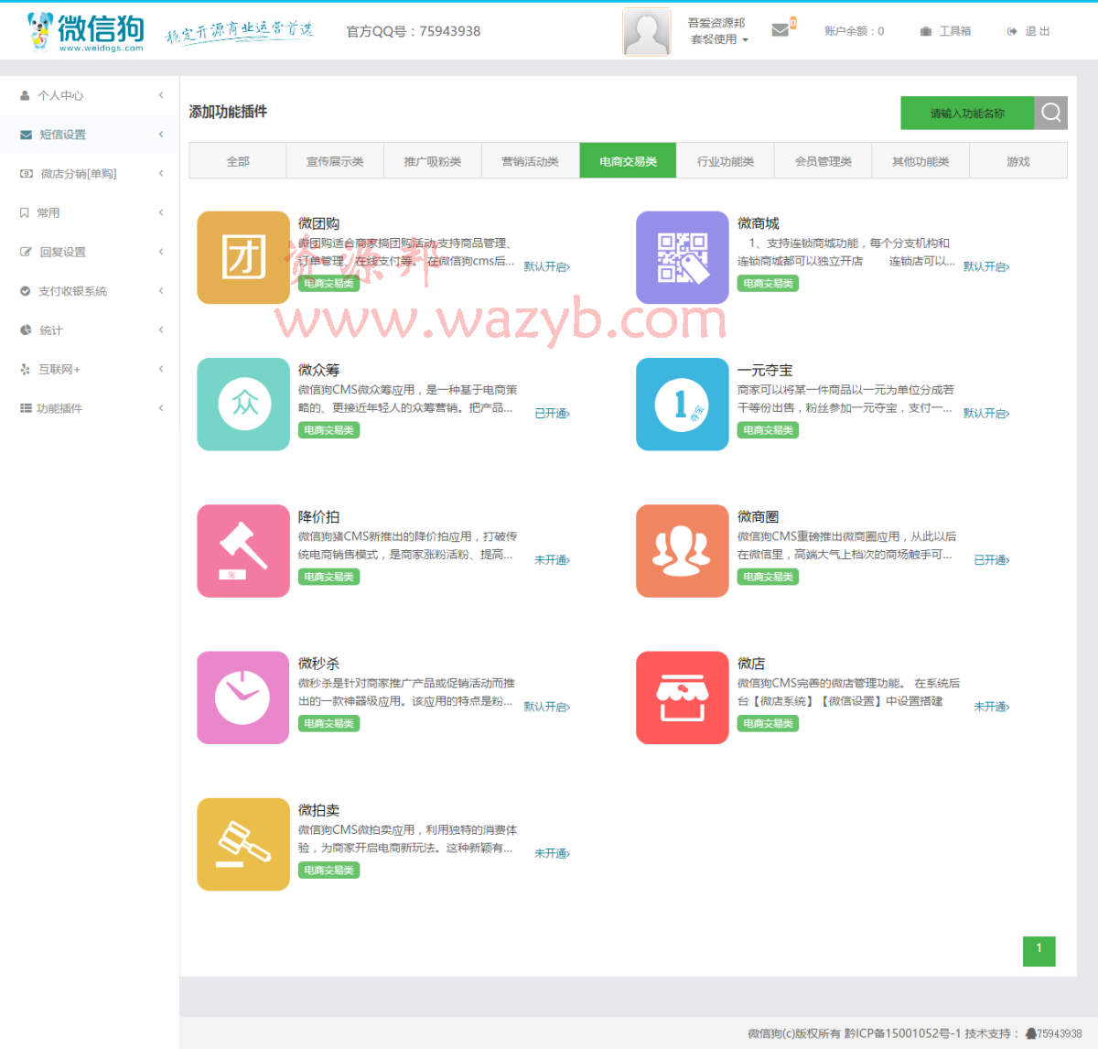Select the 电商交易类 tab
The width and height of the screenshot is (1098, 1049).
pos(628,161)
